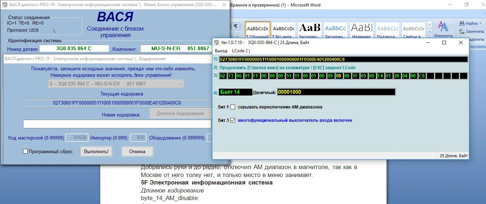The height and width of the screenshot is (204, 486).
Task: Click the Выполнить! button
Action: (x=96, y=151)
